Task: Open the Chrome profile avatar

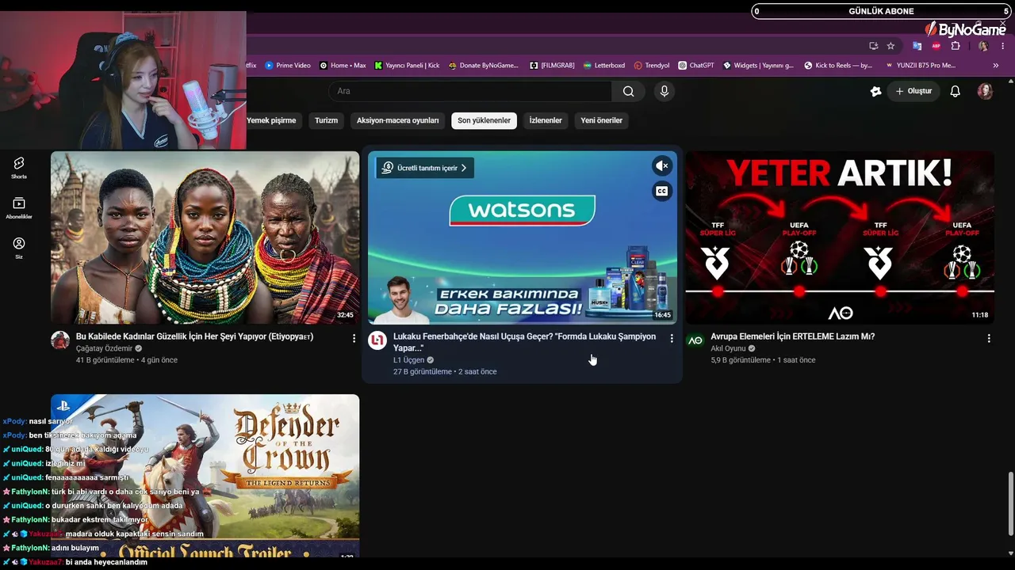Action: click(x=983, y=46)
